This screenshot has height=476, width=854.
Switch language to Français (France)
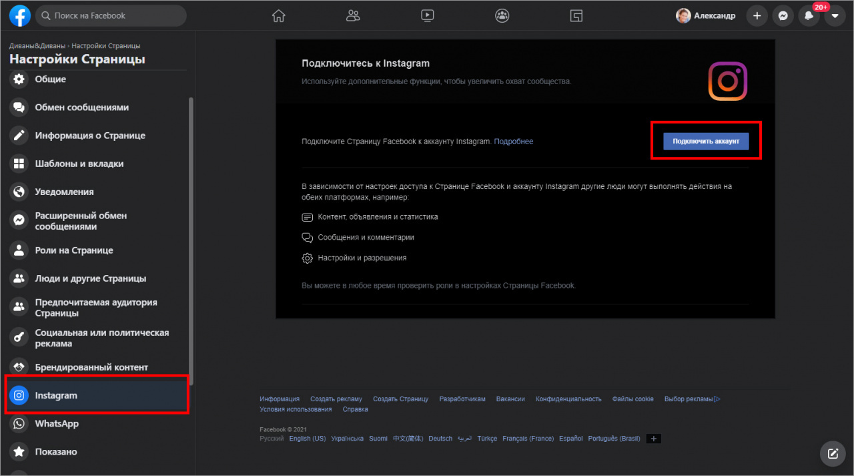tap(528, 439)
